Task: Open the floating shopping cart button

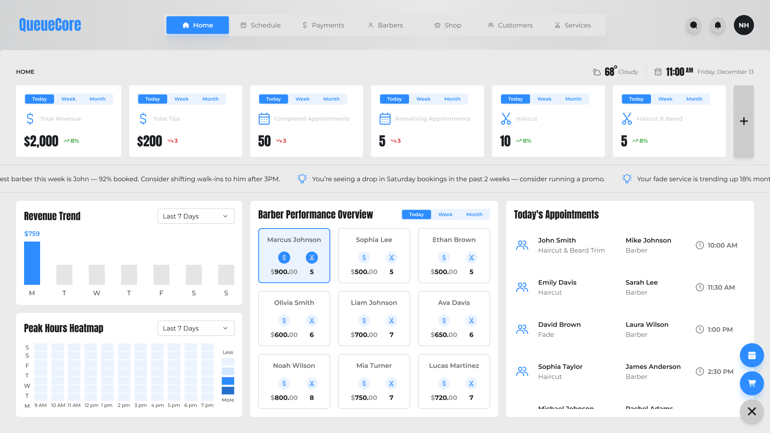Action: [752, 383]
